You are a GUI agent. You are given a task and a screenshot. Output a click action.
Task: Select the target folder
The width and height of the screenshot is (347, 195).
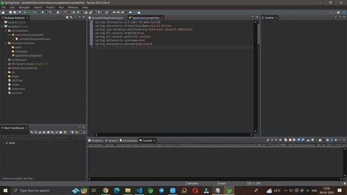tap(14, 76)
